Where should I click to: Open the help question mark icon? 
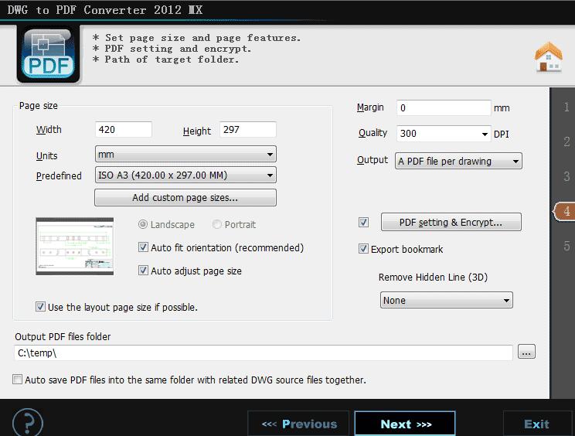click(28, 422)
